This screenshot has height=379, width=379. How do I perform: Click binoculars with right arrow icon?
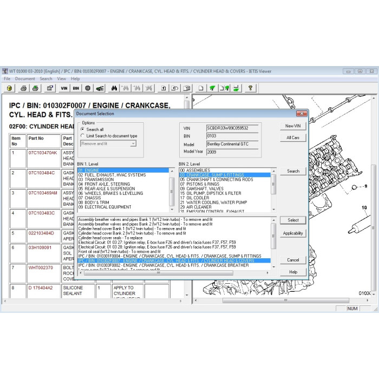coord(138,88)
